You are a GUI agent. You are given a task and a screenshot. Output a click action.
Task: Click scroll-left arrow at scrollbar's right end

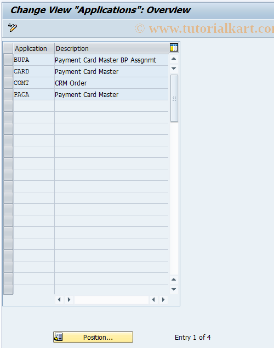click(153, 300)
